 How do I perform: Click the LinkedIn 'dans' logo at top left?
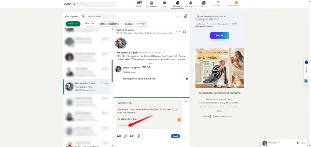[x=67, y=4]
